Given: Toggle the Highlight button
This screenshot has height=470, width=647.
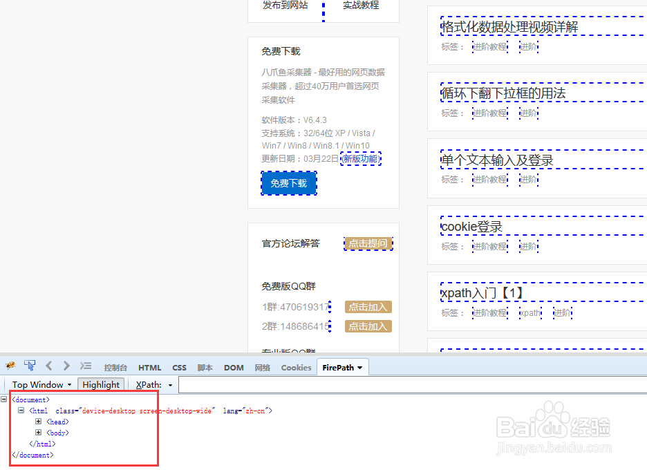Looking at the screenshot, I should [101, 384].
